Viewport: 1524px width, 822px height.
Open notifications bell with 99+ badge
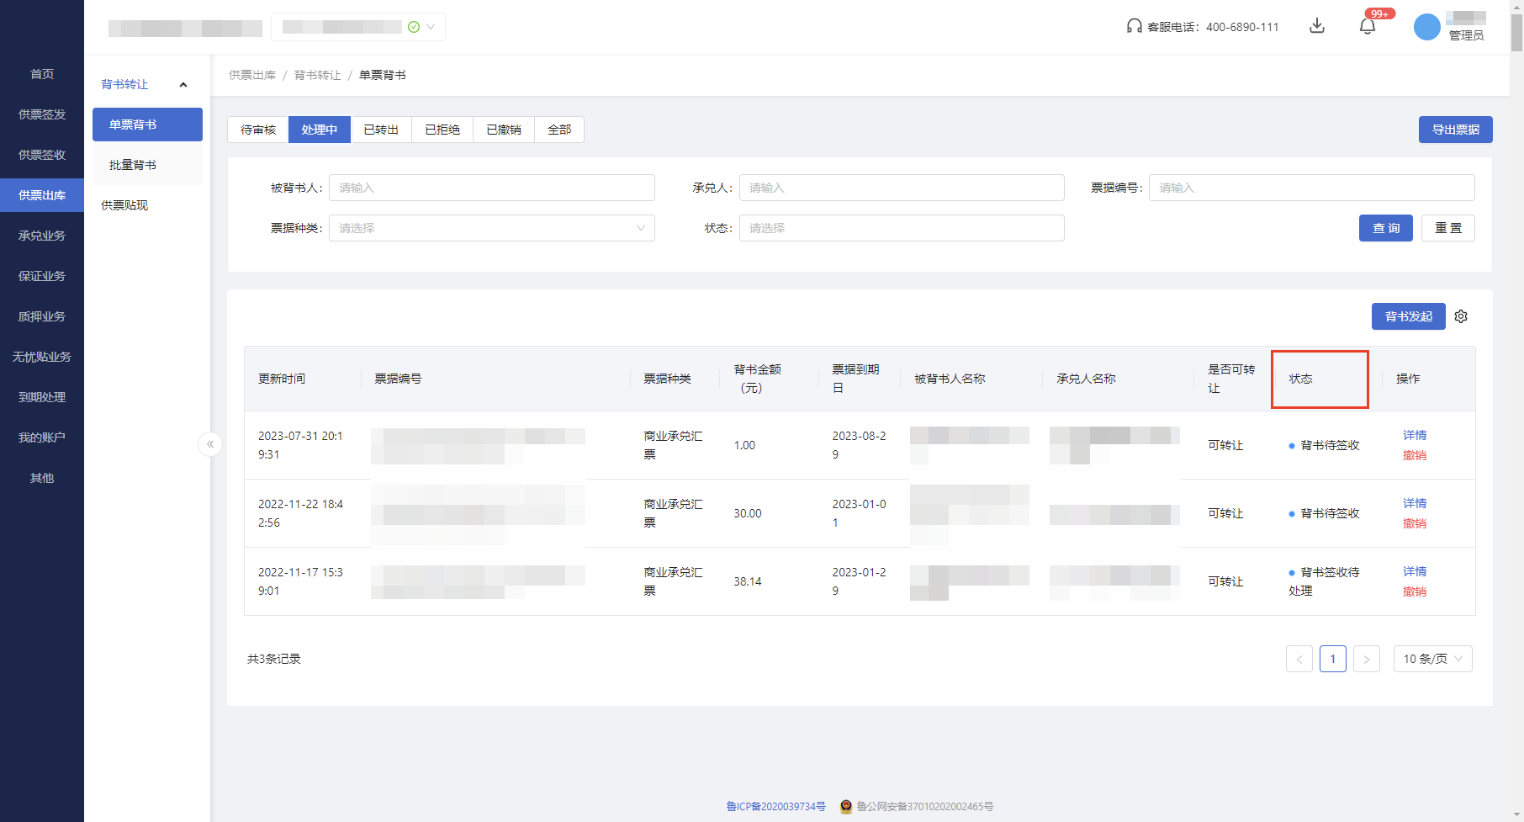(x=1368, y=26)
